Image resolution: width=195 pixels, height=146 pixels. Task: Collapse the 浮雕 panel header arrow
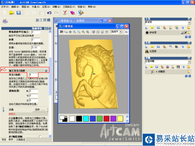click(190, 58)
